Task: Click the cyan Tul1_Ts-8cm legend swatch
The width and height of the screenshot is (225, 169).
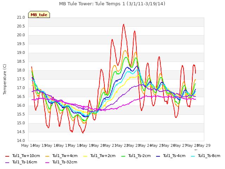Action: click(x=193, y=156)
